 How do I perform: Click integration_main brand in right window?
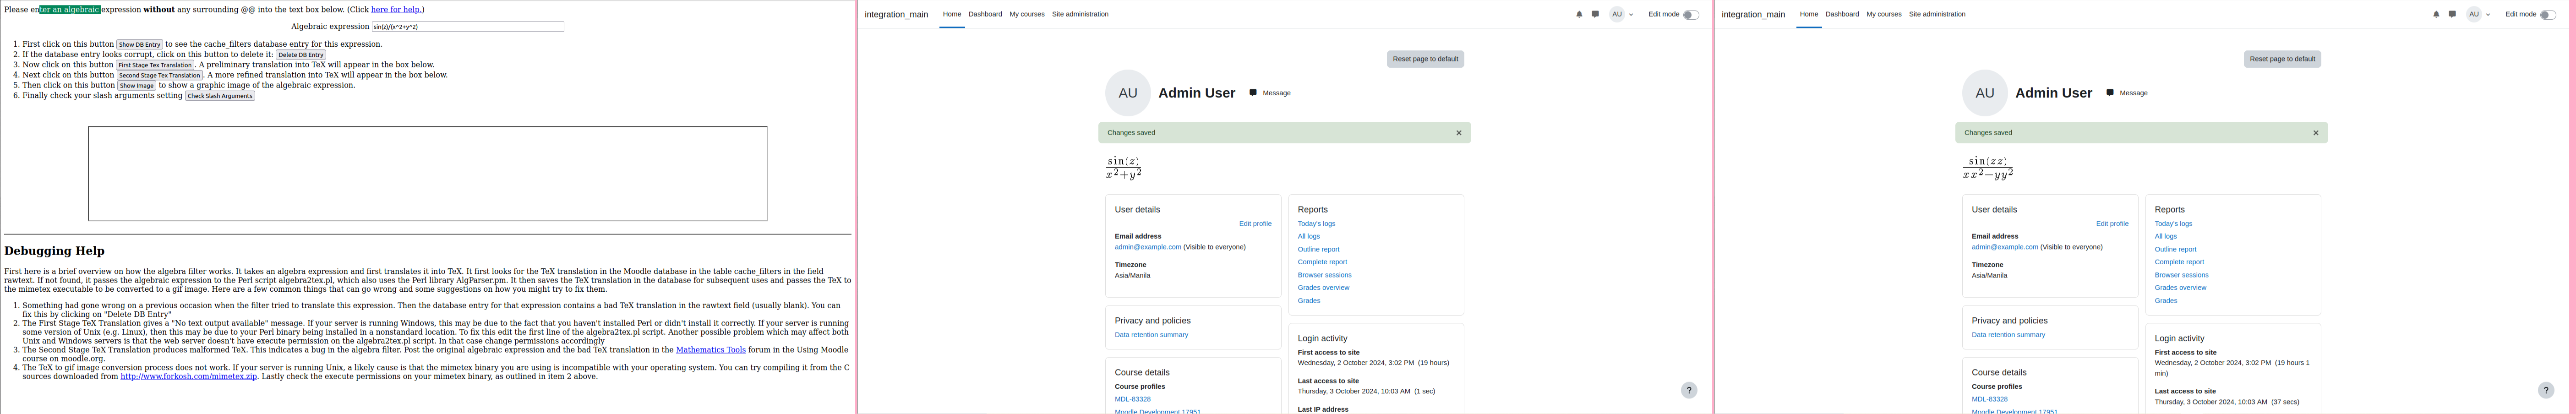[1753, 15]
